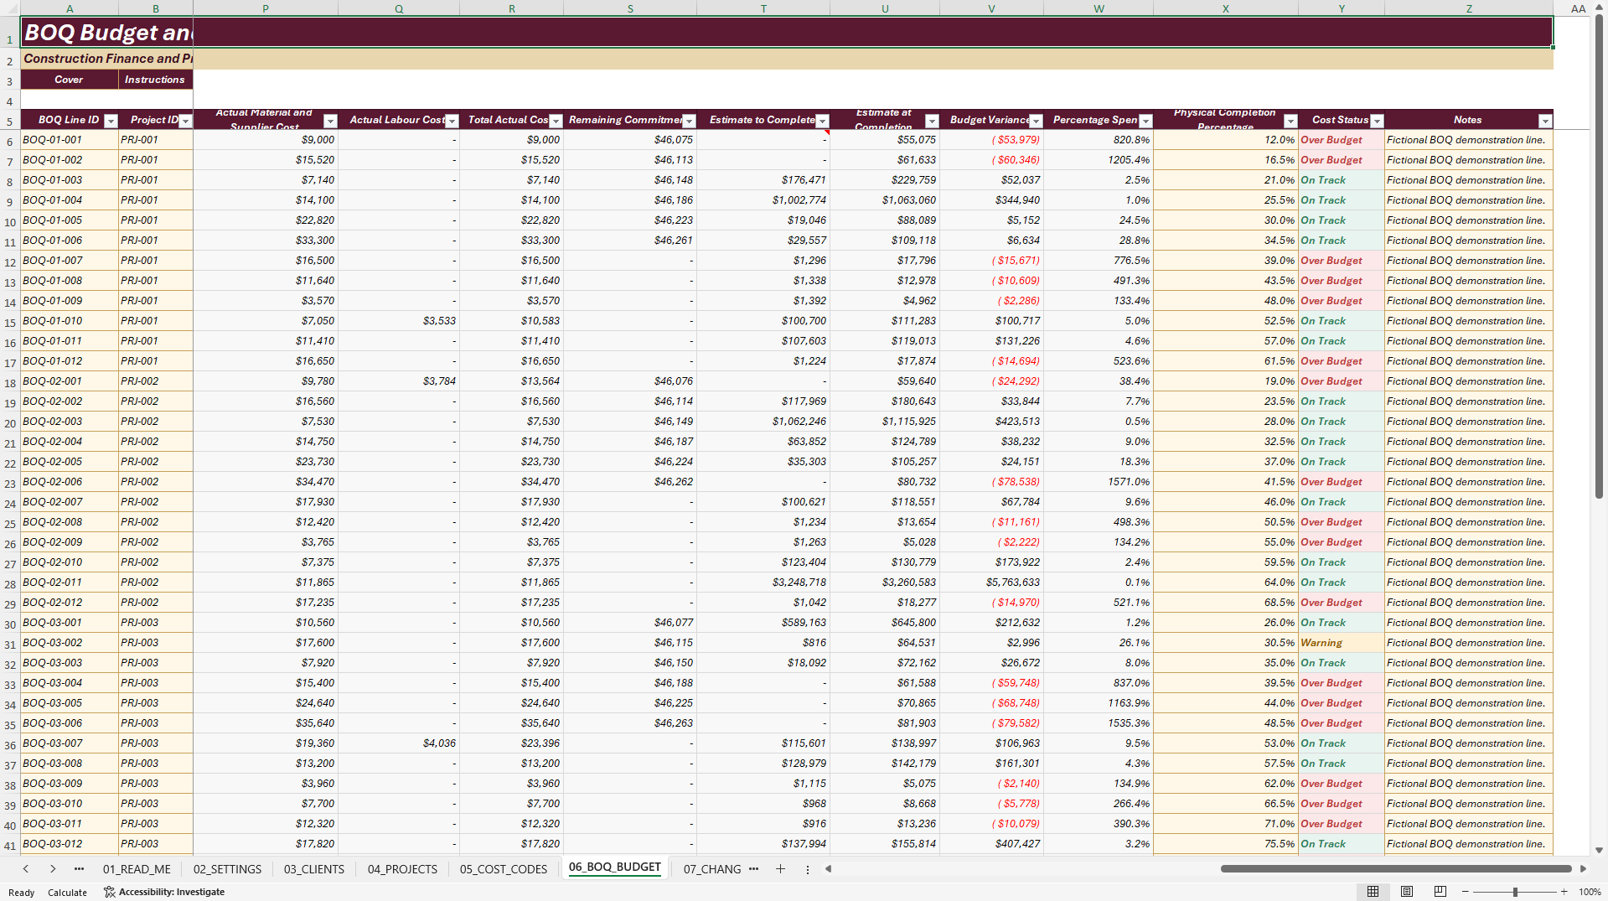Switch to Page Layout view icon
The width and height of the screenshot is (1608, 901).
coord(1407,892)
